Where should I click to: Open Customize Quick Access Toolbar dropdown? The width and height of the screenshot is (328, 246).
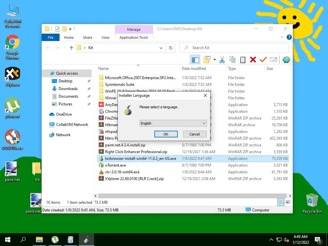pos(70,29)
